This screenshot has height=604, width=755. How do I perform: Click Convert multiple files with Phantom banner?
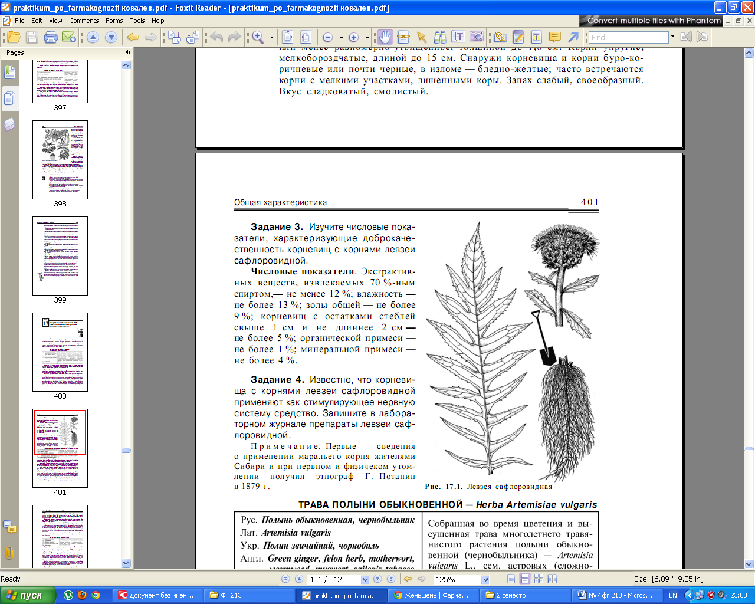pos(651,21)
